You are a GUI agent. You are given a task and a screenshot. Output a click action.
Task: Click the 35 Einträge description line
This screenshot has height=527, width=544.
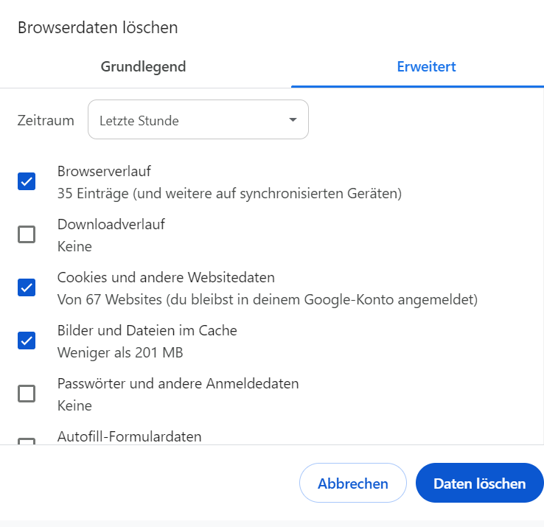click(x=229, y=194)
